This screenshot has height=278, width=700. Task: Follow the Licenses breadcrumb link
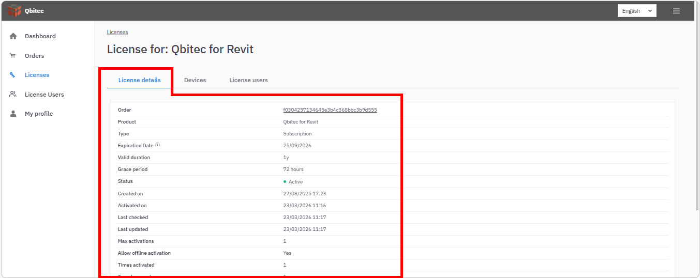coord(117,32)
